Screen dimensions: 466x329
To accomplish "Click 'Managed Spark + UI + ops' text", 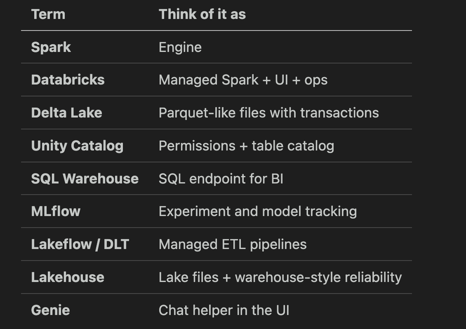I will [243, 80].
